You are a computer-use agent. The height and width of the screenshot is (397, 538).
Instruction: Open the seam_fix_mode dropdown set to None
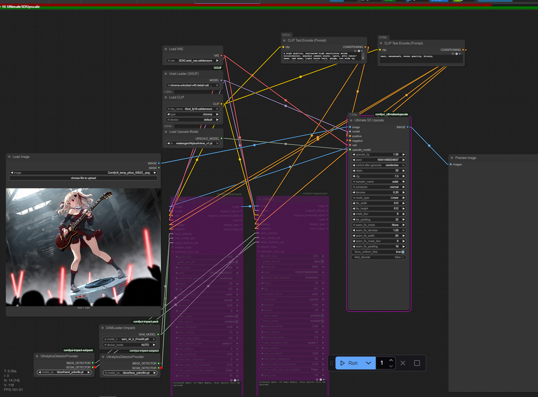click(379, 225)
